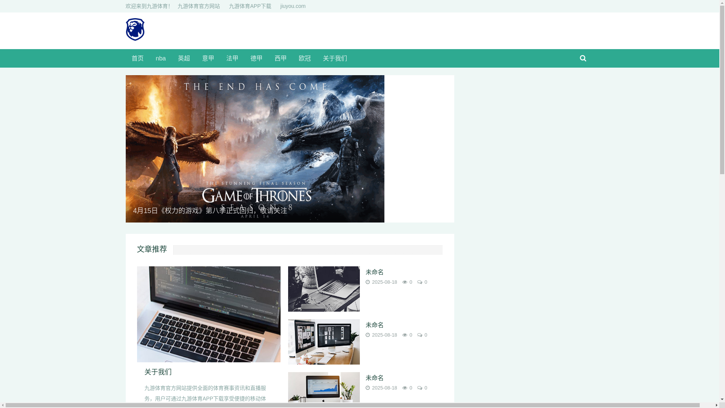Open the black-and-white laptop thumbnail
The height and width of the screenshot is (408, 725).
pos(324,289)
